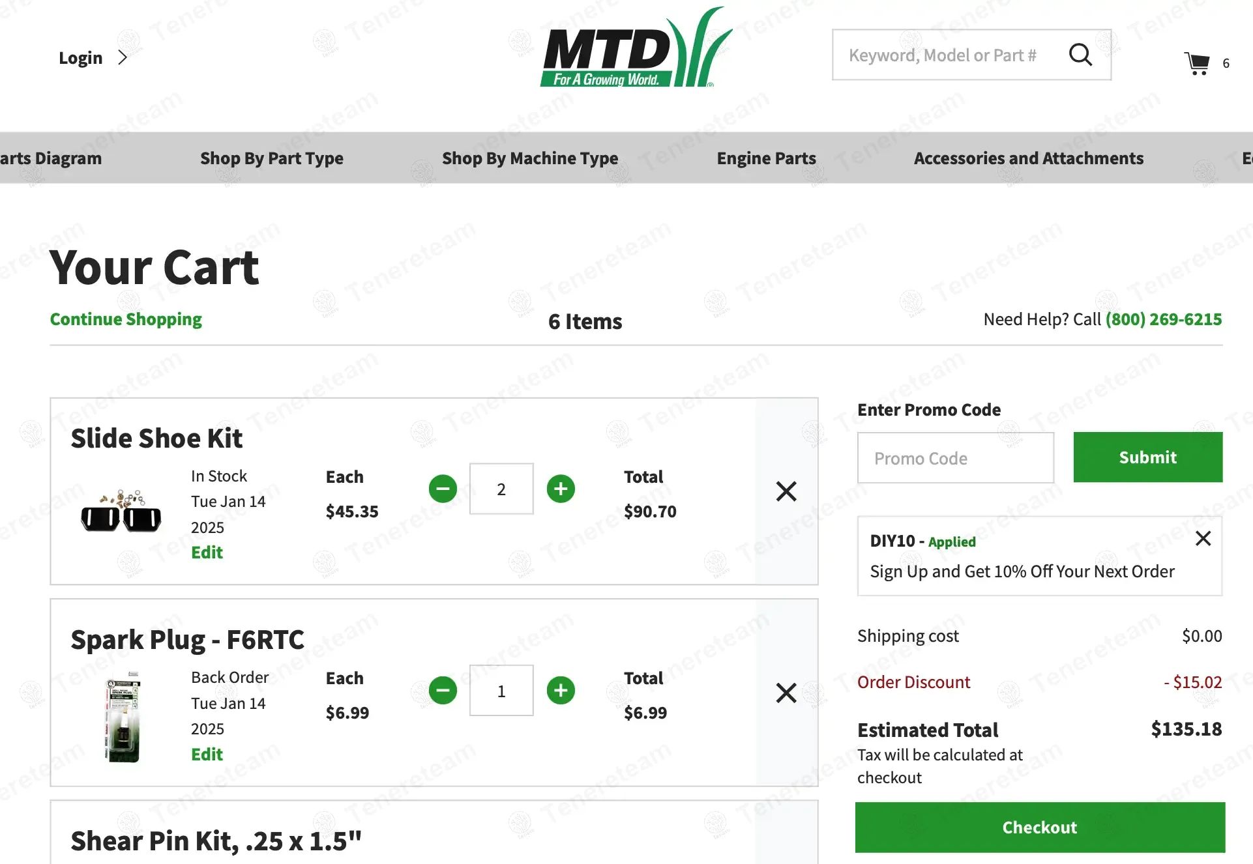Image resolution: width=1253 pixels, height=864 pixels.
Task: Open the Login link
Action: click(x=81, y=58)
